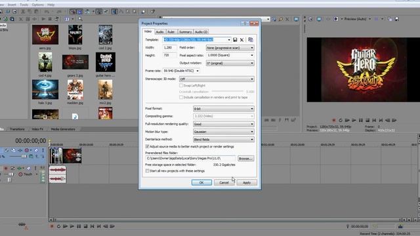Open the What's This help icon in toolbar

coord(152,12)
